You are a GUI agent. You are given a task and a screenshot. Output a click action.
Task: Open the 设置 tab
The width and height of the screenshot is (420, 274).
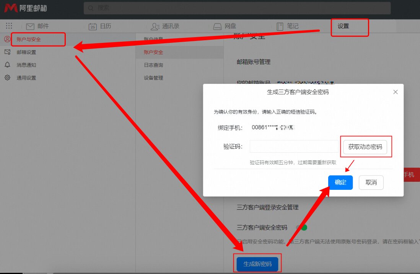point(343,26)
